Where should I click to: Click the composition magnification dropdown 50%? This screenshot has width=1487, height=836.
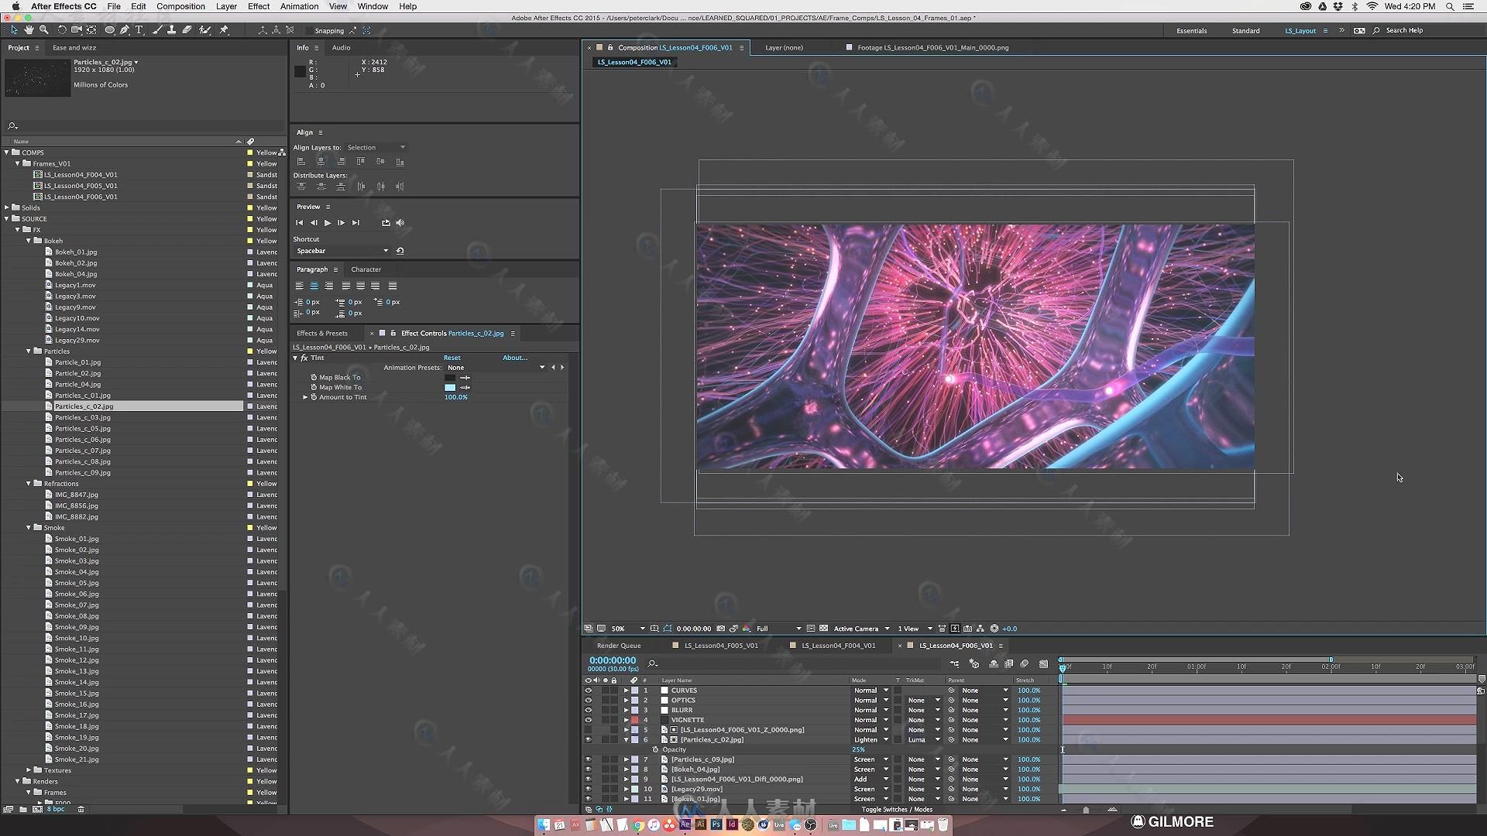[x=621, y=628]
